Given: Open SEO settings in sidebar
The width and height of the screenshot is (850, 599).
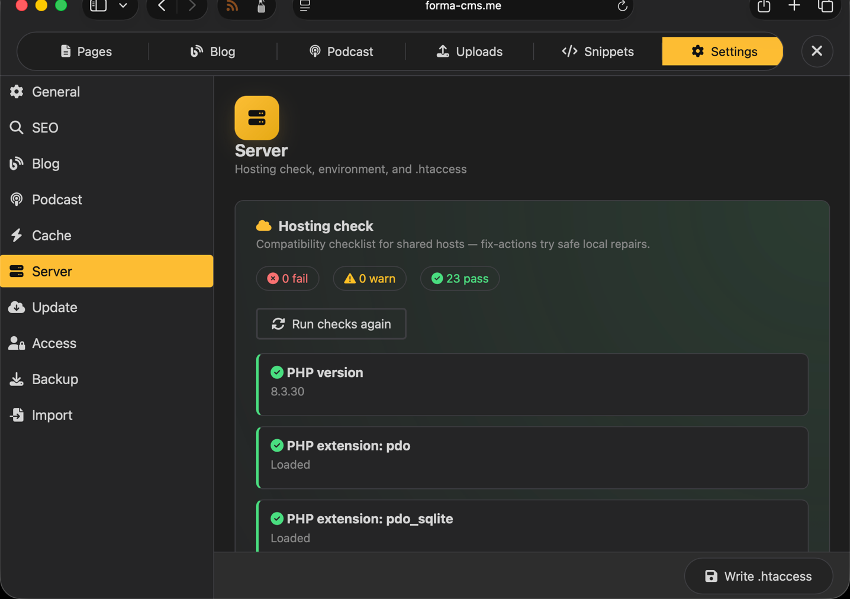Looking at the screenshot, I should point(107,128).
